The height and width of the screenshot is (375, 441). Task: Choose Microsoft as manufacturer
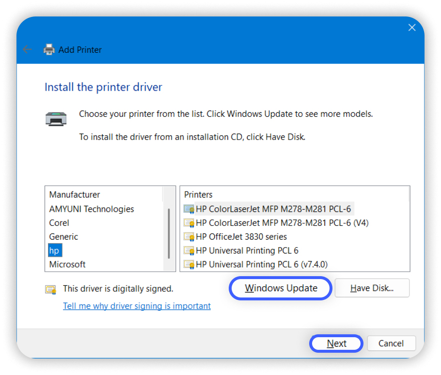tap(67, 264)
